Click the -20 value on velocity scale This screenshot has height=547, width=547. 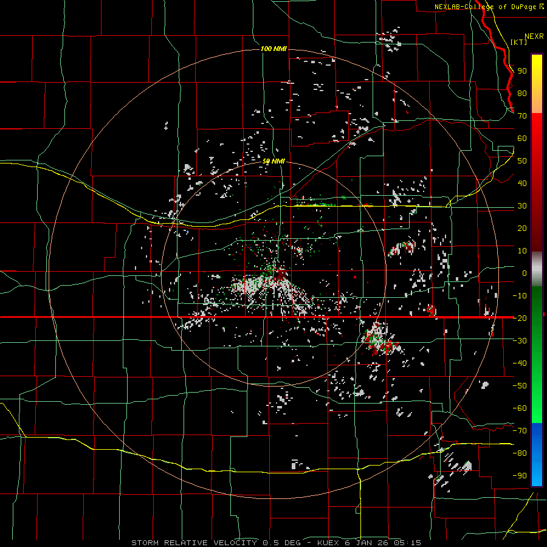[x=520, y=318]
